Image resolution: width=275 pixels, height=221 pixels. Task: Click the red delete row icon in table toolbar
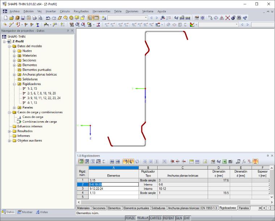point(172,162)
